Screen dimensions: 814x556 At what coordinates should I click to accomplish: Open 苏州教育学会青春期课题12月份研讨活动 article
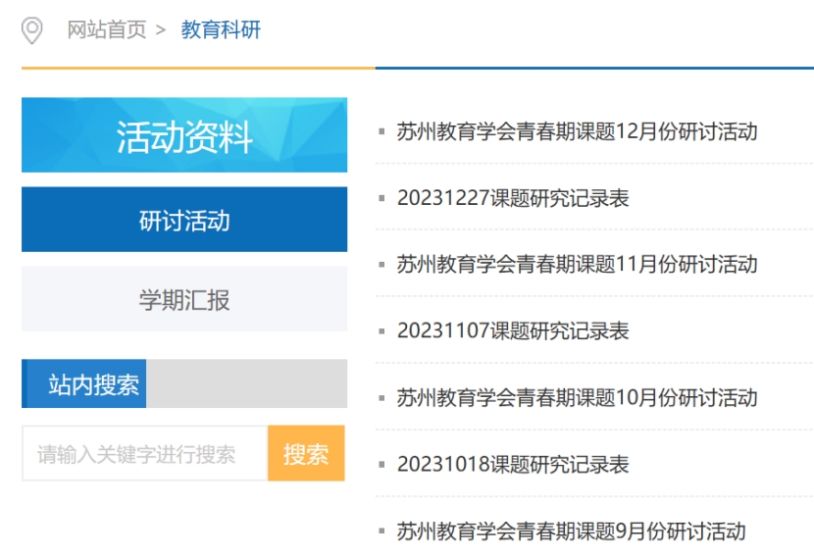pos(578,131)
